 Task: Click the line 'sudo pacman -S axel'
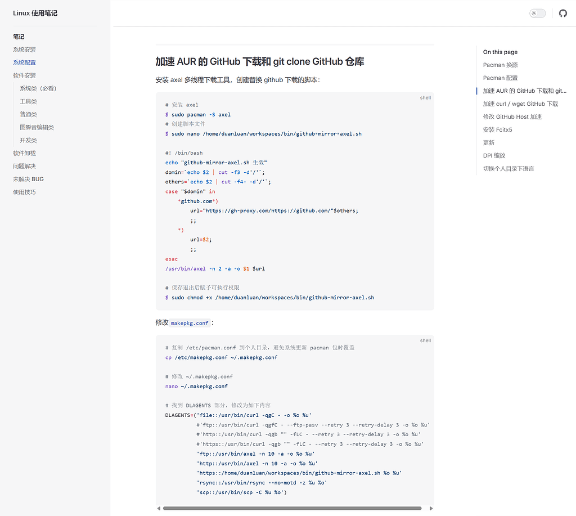coord(198,115)
